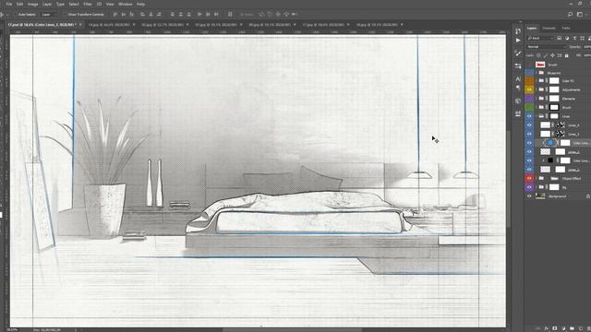Open the Image menu
The height and width of the screenshot is (332, 591).
pyautogui.click(x=33, y=4)
